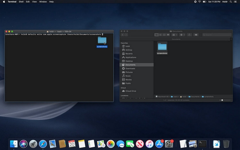This screenshot has height=150, width=240.
Task: Add a new Finder tab with plus
Action: [231, 39]
